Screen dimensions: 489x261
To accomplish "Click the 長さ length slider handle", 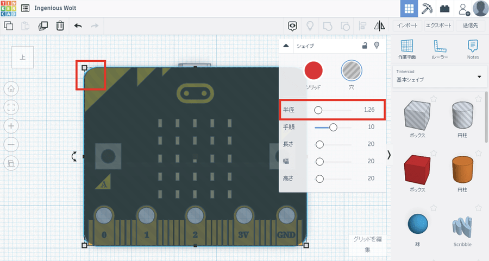I will [x=319, y=144].
